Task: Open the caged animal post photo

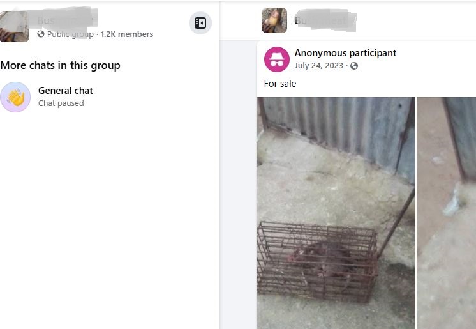Action: (336, 213)
